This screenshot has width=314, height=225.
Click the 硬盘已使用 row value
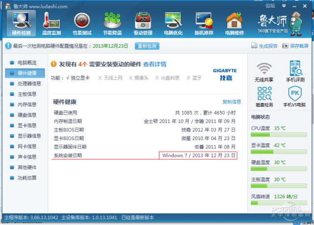(205, 113)
